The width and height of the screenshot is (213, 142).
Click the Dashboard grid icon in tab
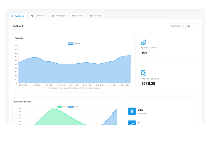(x=12, y=16)
